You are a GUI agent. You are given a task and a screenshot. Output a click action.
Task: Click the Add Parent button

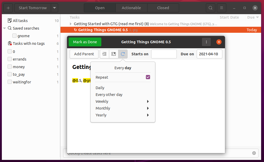click(x=84, y=54)
